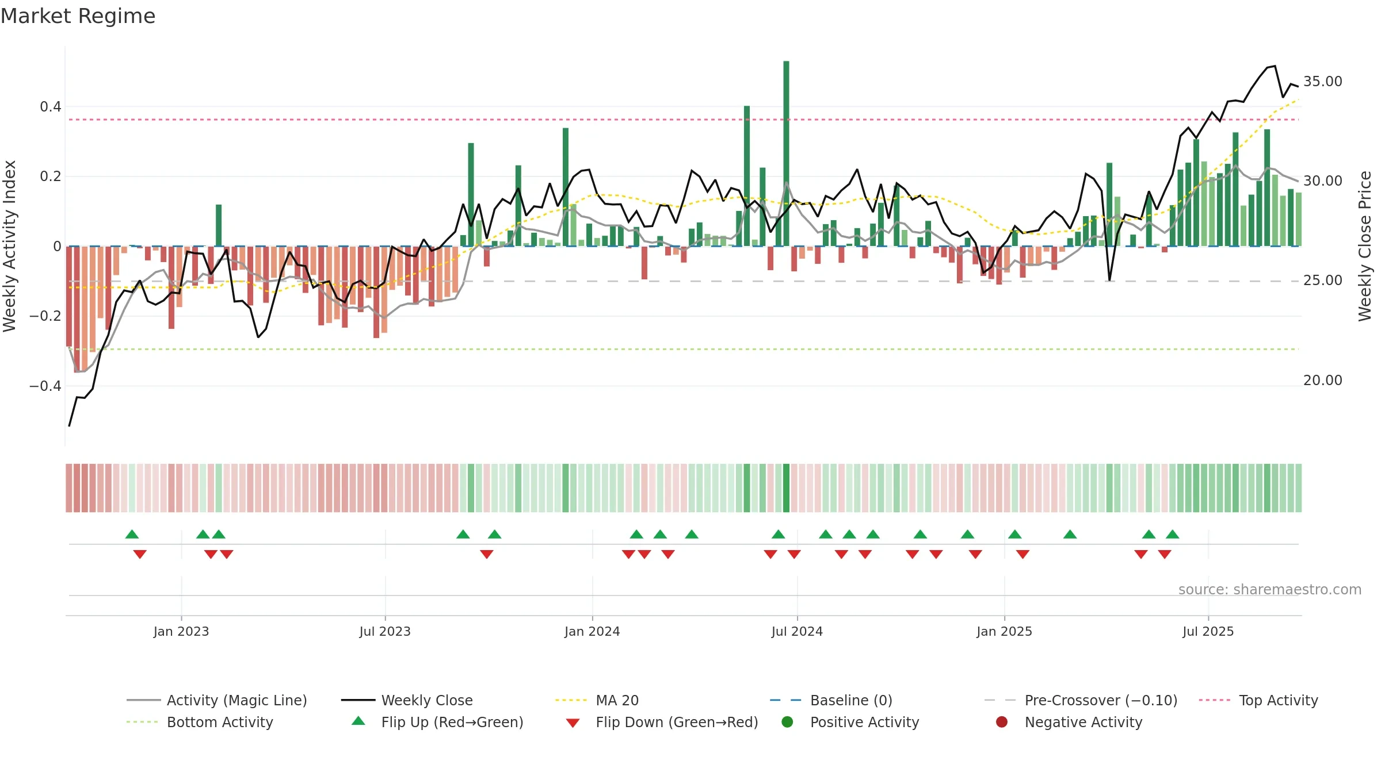Click the lone red flip-down marker after Jul 2023
The width and height of the screenshot is (1381, 776).
coord(487,554)
